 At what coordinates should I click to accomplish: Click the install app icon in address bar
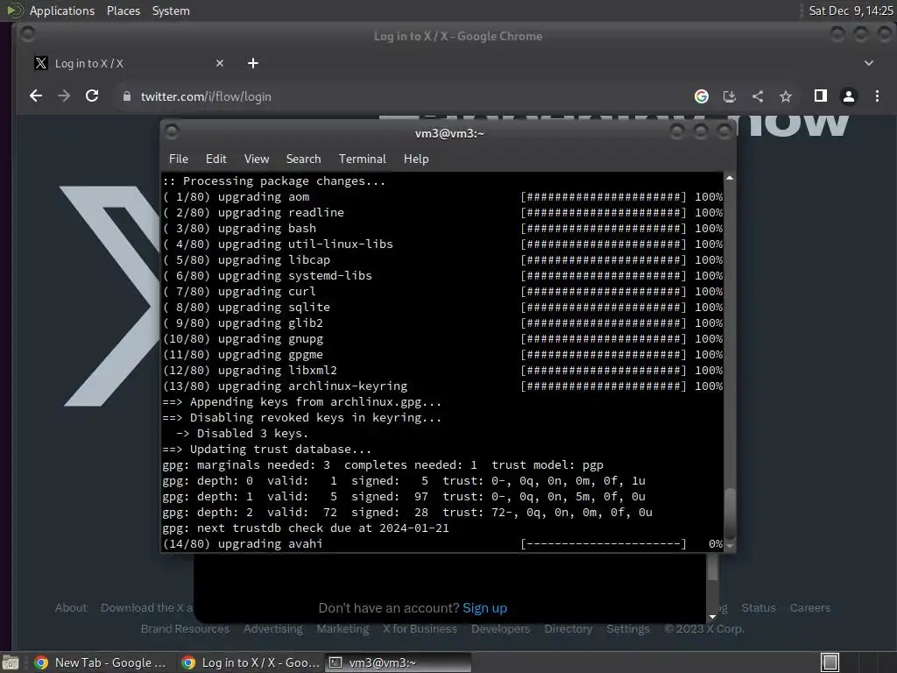(730, 96)
